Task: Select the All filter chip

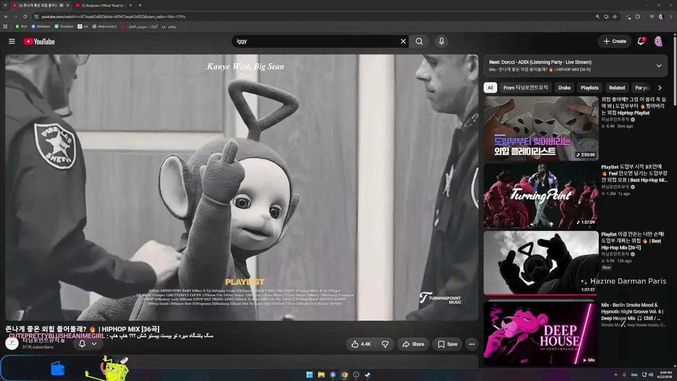Action: pyautogui.click(x=490, y=88)
